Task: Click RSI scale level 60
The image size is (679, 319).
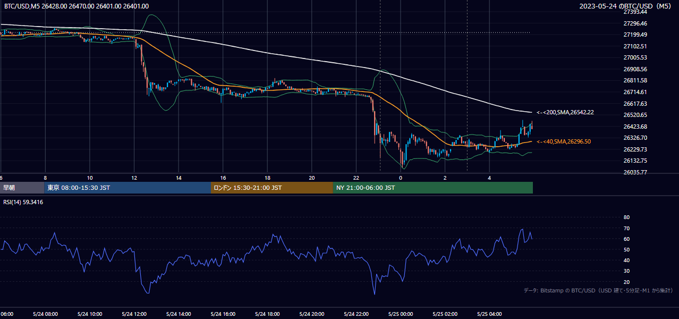Action: (x=626, y=239)
